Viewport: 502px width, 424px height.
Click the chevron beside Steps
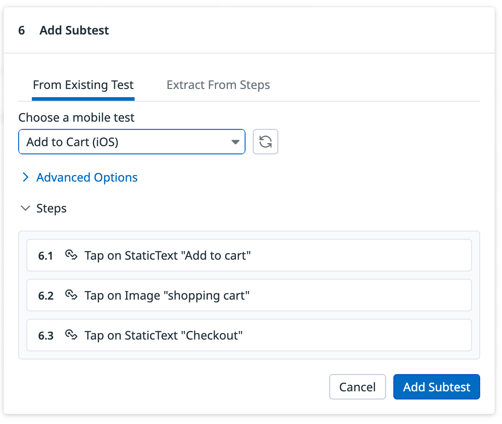pyautogui.click(x=25, y=208)
